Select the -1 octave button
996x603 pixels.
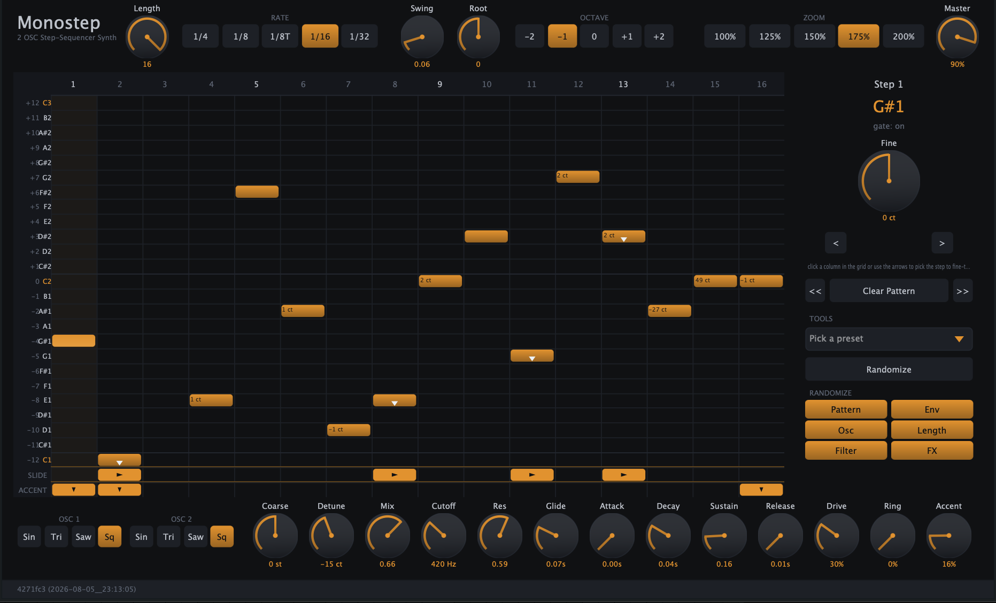pos(562,36)
